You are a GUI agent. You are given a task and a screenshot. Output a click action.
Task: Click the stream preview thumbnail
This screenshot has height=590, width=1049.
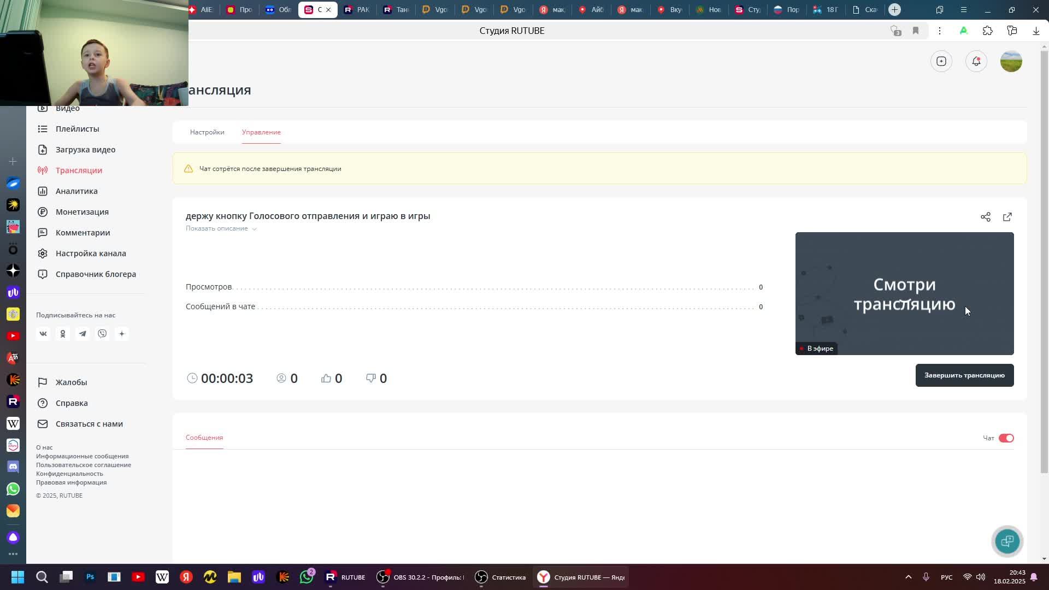(904, 293)
